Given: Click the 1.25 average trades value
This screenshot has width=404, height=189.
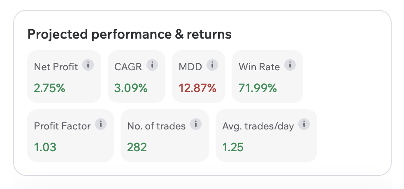Looking at the screenshot, I should click(233, 147).
